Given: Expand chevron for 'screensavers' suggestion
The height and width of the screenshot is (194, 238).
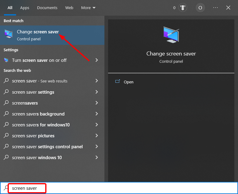Looking at the screenshot, I should (x=97, y=103).
